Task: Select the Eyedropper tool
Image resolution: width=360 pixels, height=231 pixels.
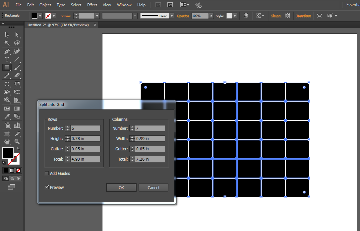Action: pos(7,116)
